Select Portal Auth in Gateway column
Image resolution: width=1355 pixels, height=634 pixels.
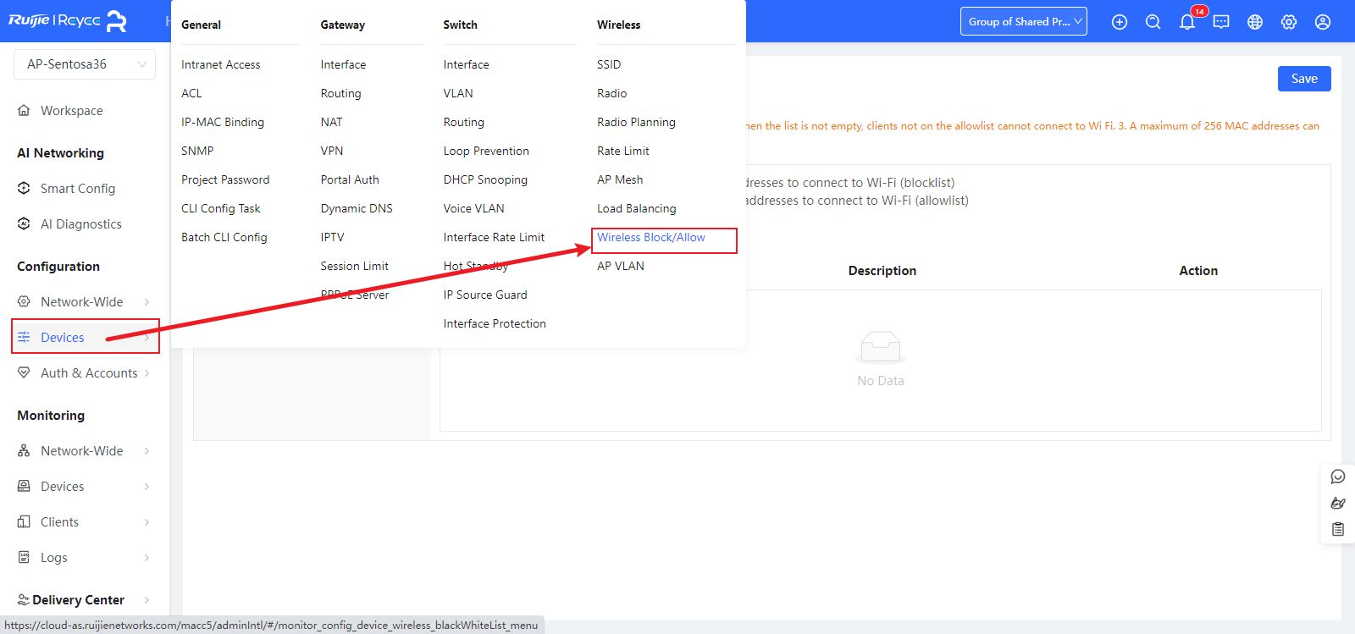pyautogui.click(x=350, y=180)
